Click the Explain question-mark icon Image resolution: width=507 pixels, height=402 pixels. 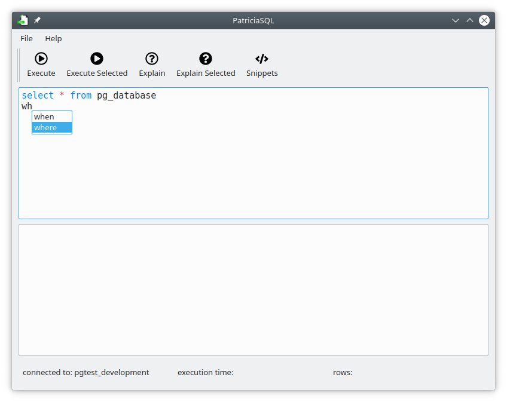[151, 59]
